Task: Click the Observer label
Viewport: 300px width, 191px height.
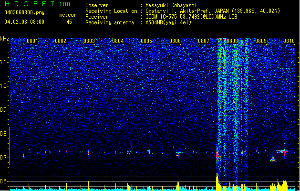Action: pyautogui.click(x=97, y=5)
